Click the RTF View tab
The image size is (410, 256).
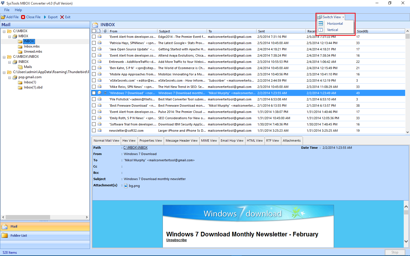click(x=272, y=141)
